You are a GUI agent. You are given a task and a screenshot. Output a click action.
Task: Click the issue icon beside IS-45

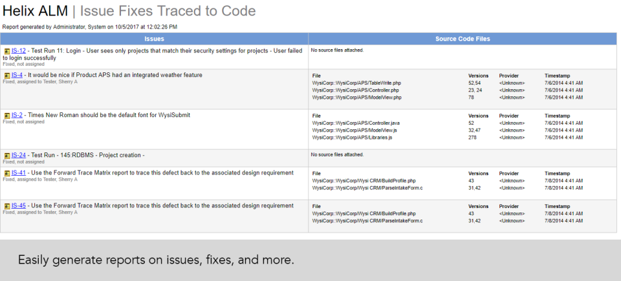7,206
